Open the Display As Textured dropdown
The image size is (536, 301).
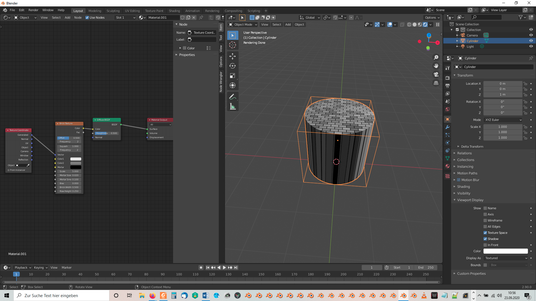click(506, 258)
